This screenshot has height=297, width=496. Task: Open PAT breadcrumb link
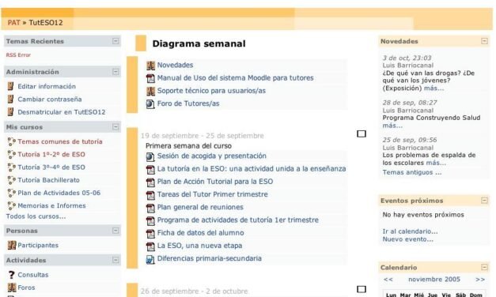(13, 23)
